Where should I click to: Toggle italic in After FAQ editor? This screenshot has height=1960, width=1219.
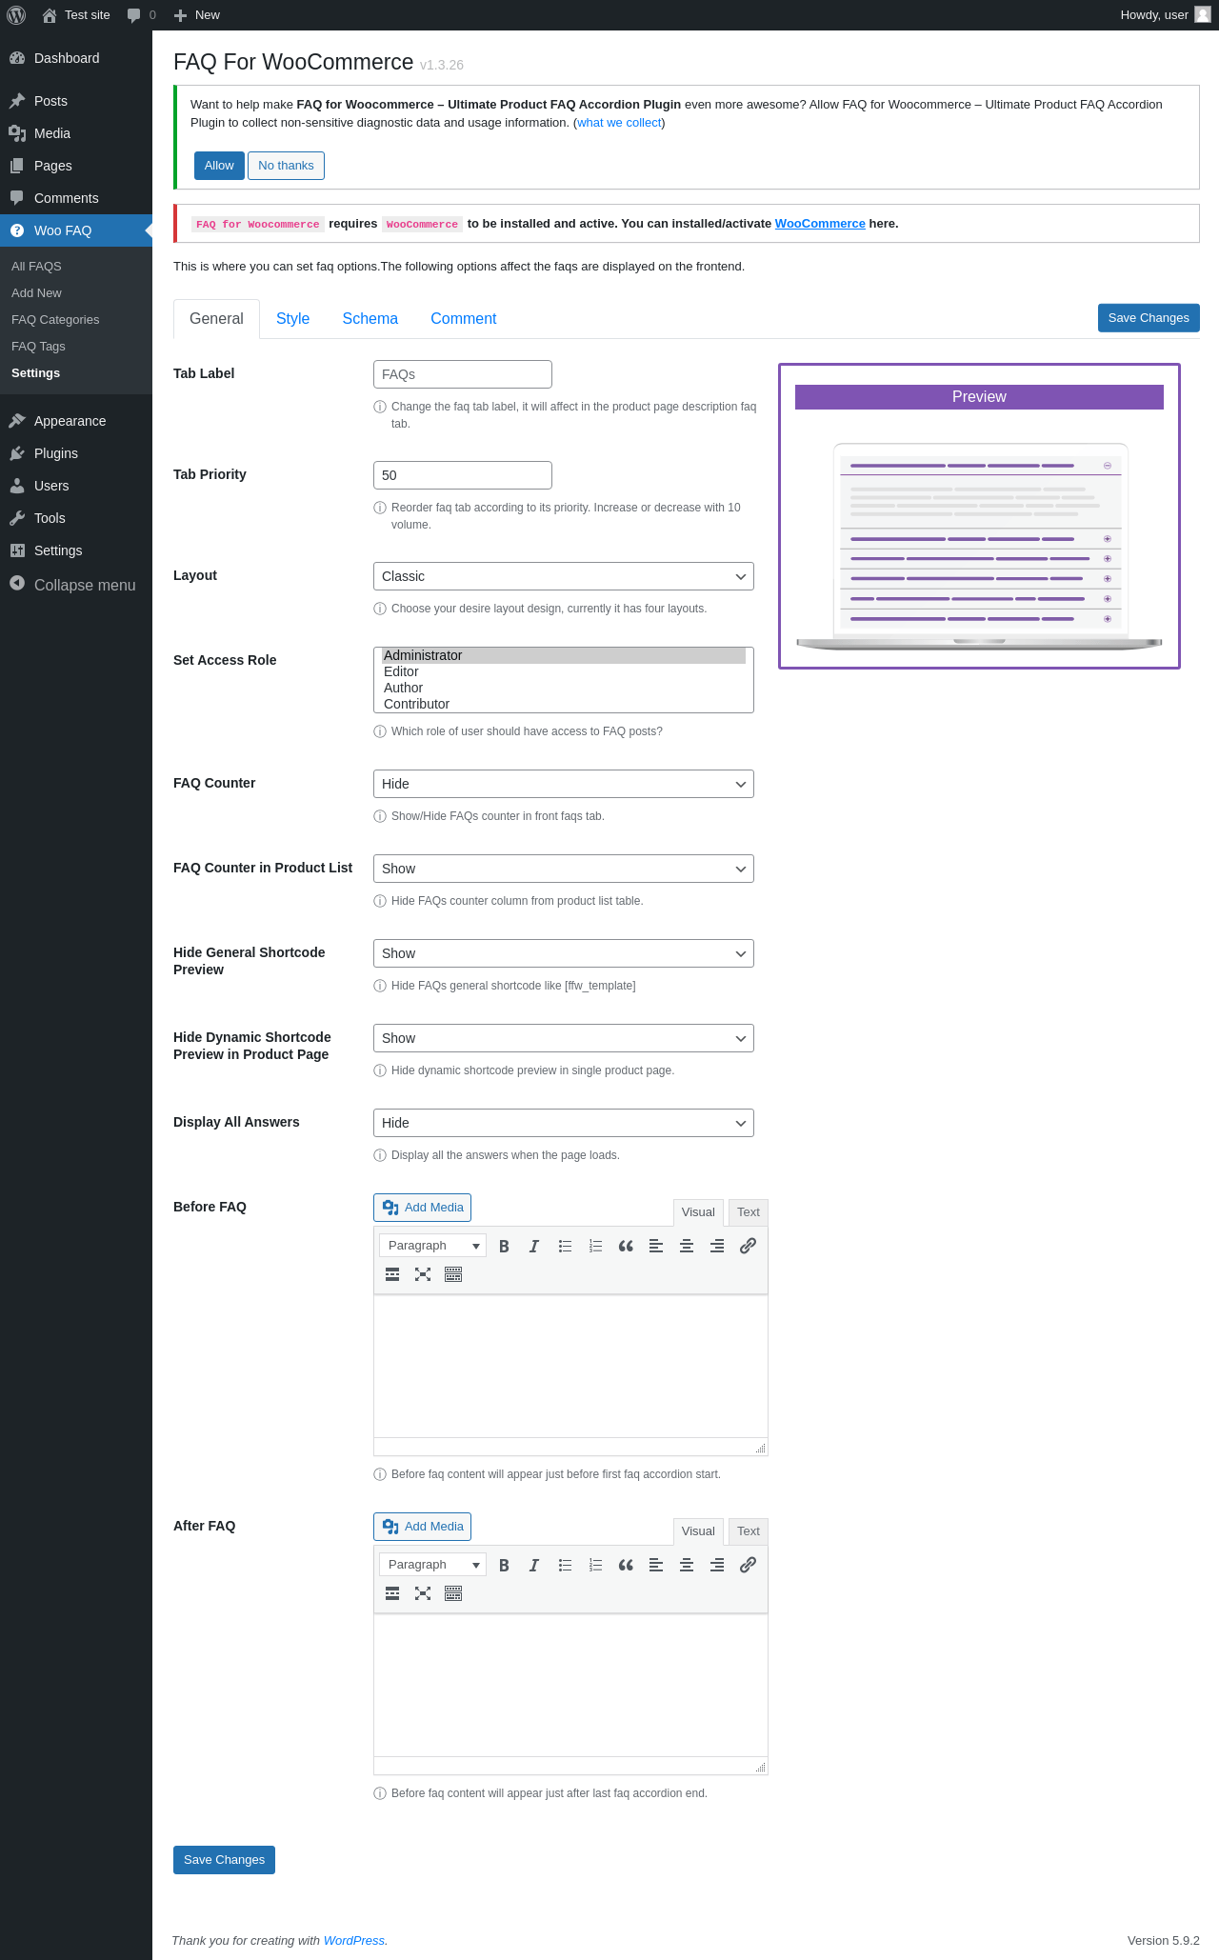point(534,1565)
